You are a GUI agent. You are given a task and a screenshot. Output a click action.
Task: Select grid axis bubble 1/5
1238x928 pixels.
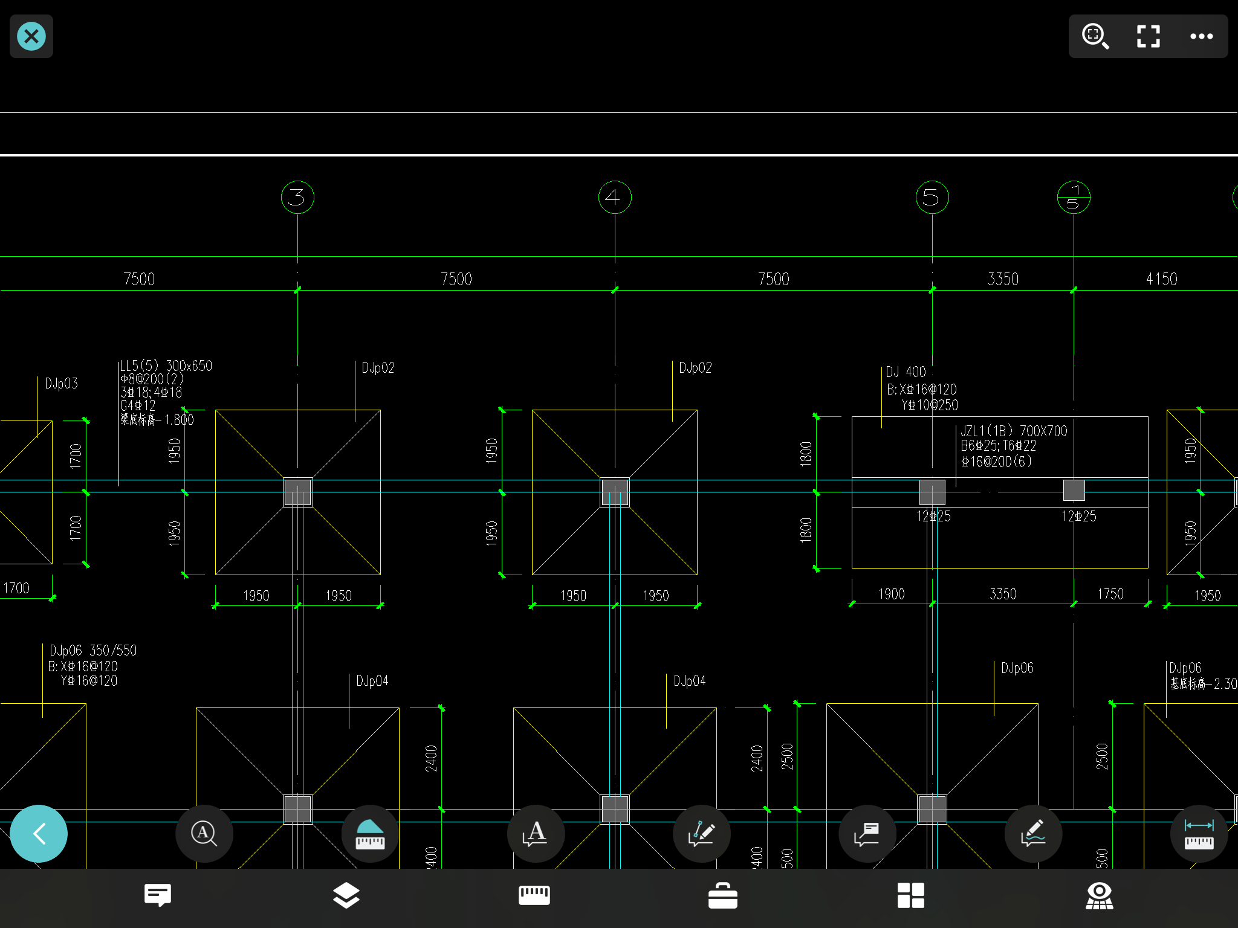1074,197
